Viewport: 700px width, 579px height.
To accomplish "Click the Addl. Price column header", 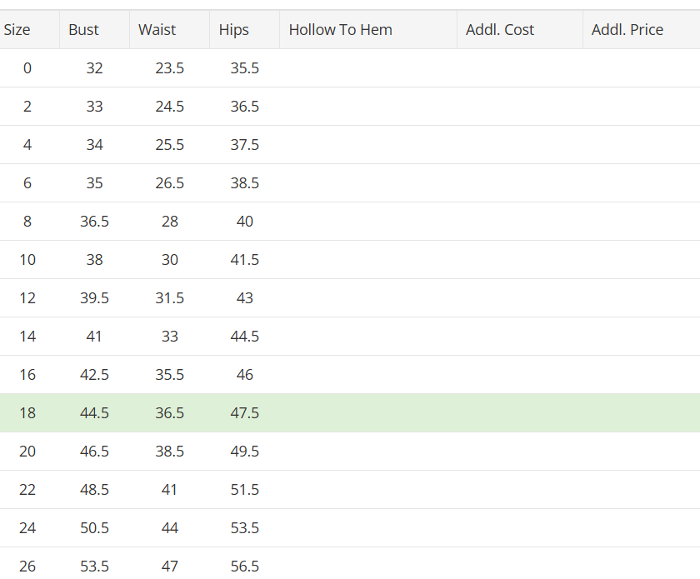I will (x=627, y=30).
